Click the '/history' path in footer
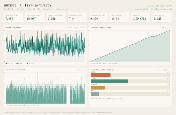The height and width of the screenshot is (115, 176). coord(22,113)
